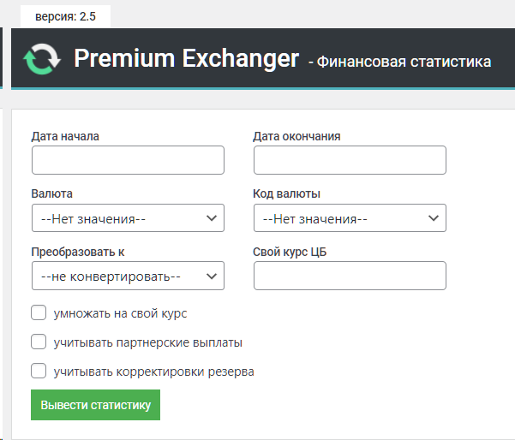Enable умножать на свой курс checkbox
Image resolution: width=515 pixels, height=440 pixels.
39,313
